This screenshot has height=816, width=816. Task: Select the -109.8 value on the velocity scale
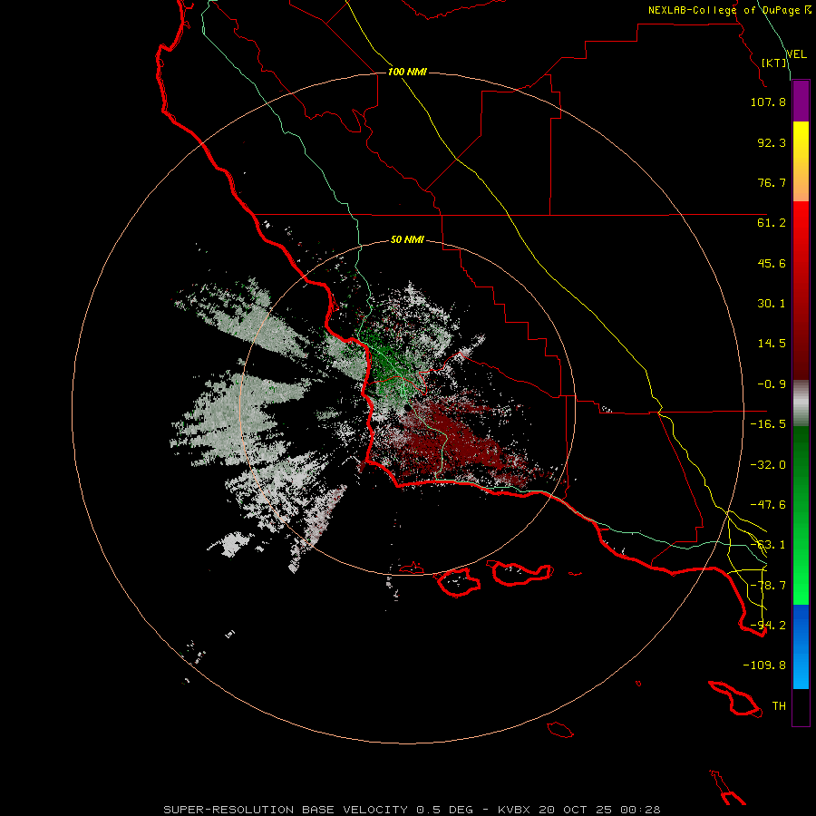coord(764,665)
